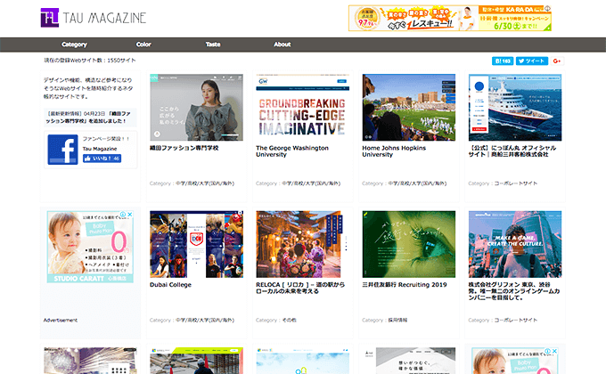606x374 pixels.
Task: Click the category link under George Washington University
Action: (311, 183)
